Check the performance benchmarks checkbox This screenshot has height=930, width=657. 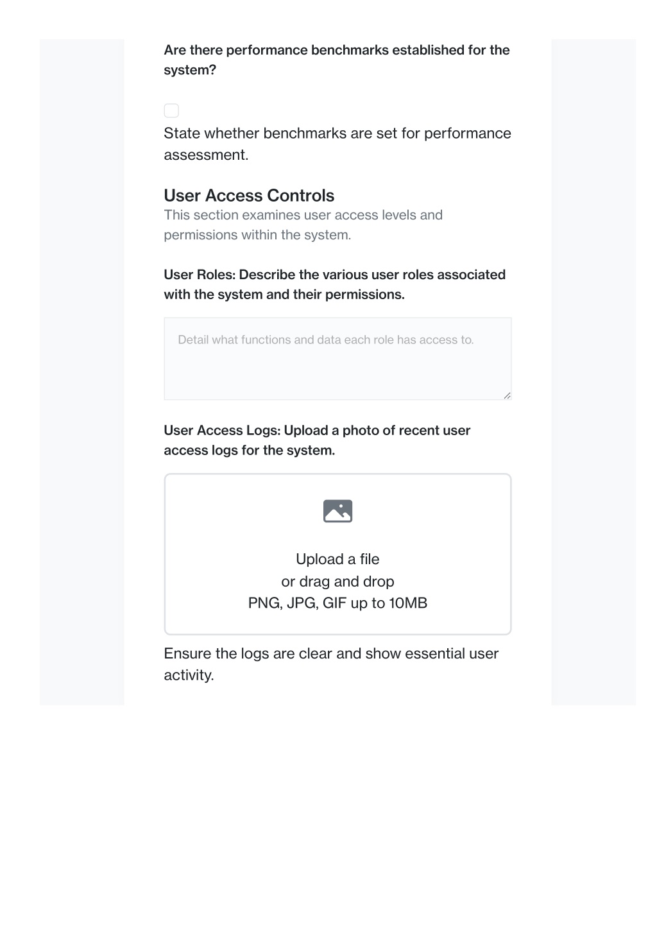click(171, 110)
